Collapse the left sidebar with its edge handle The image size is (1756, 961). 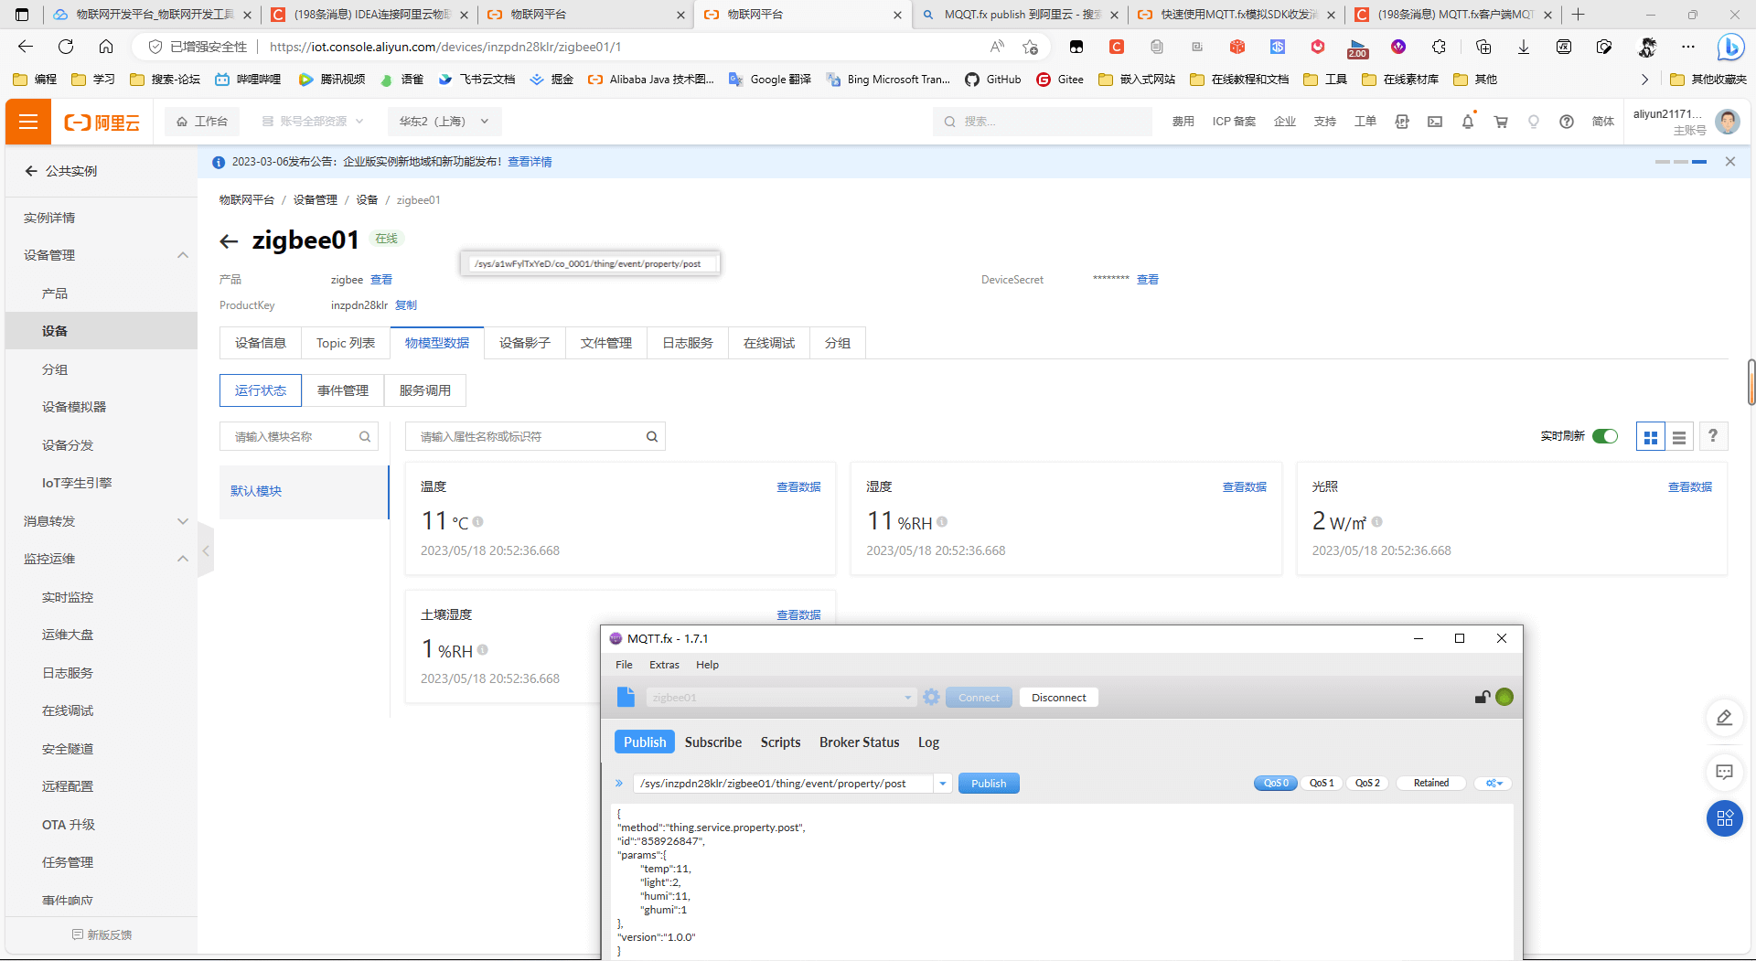pyautogui.click(x=206, y=550)
